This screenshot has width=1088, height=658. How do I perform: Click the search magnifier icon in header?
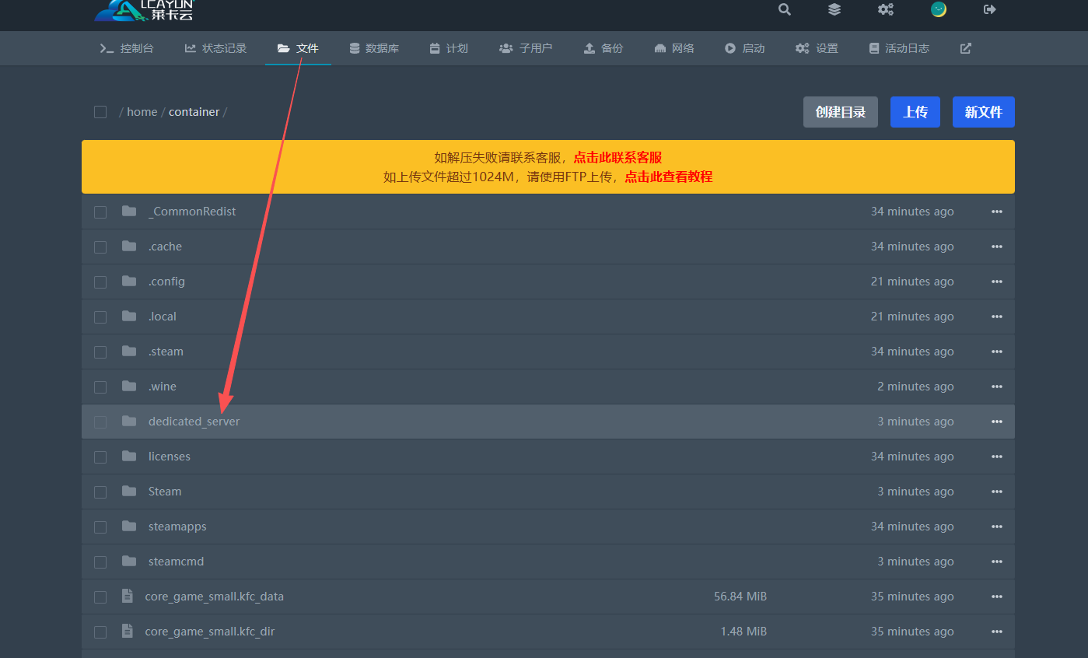pyautogui.click(x=784, y=9)
